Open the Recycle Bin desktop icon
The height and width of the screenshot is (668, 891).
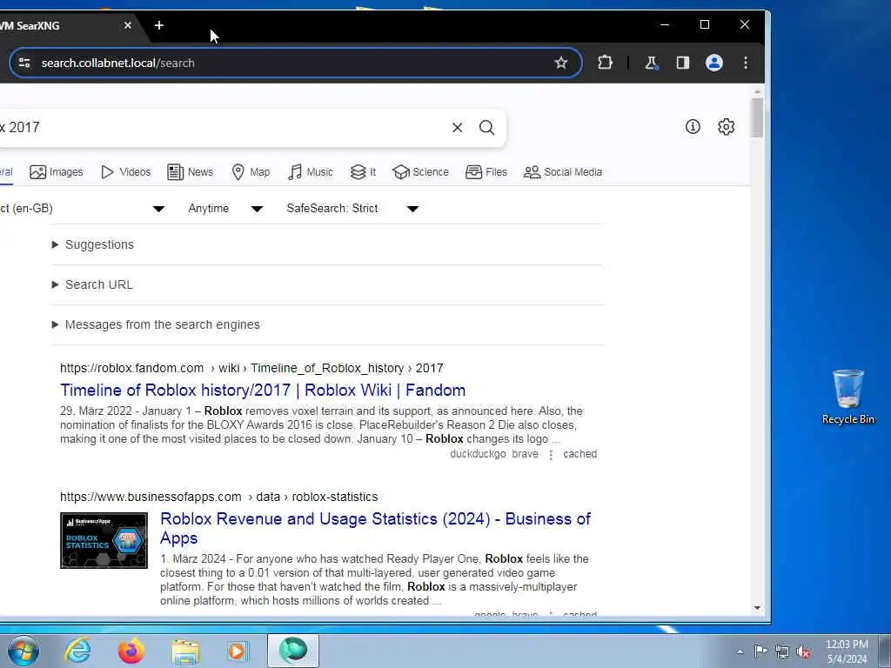click(847, 397)
